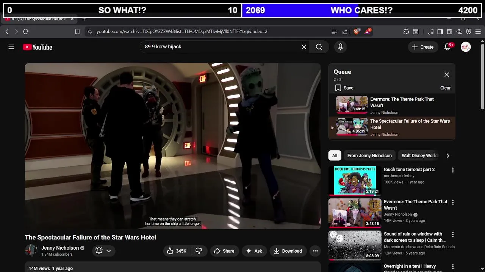Toggle the browser sidebar panel
485x272 pixels.
point(440,32)
